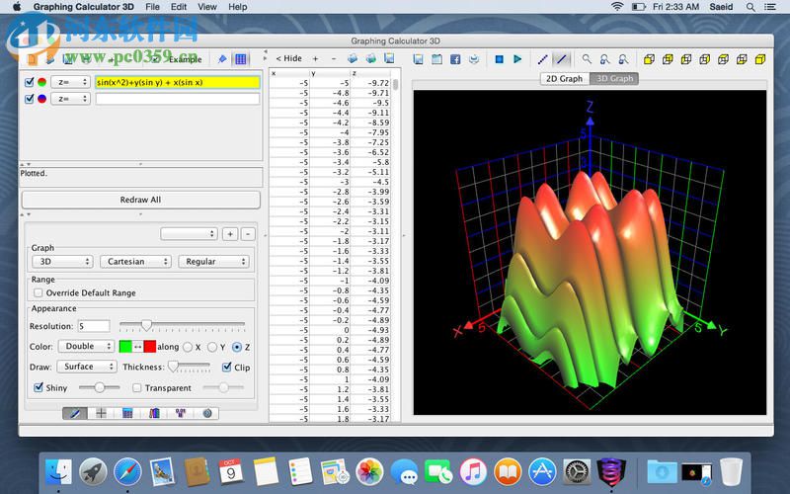Uncheck the second equation's visibility checkbox
Viewport: 790px width, 494px height.
coord(30,99)
